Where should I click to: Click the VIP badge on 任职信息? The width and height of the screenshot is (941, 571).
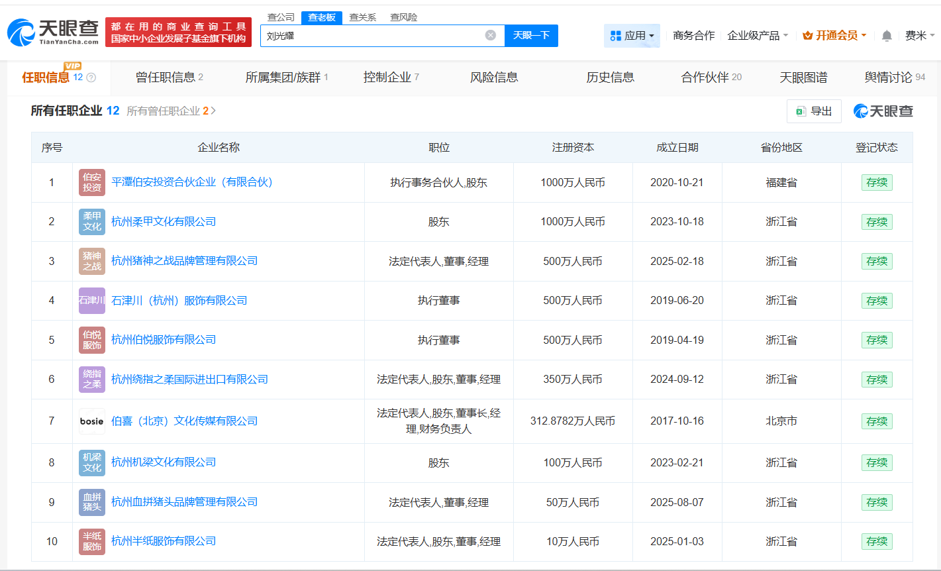click(74, 66)
